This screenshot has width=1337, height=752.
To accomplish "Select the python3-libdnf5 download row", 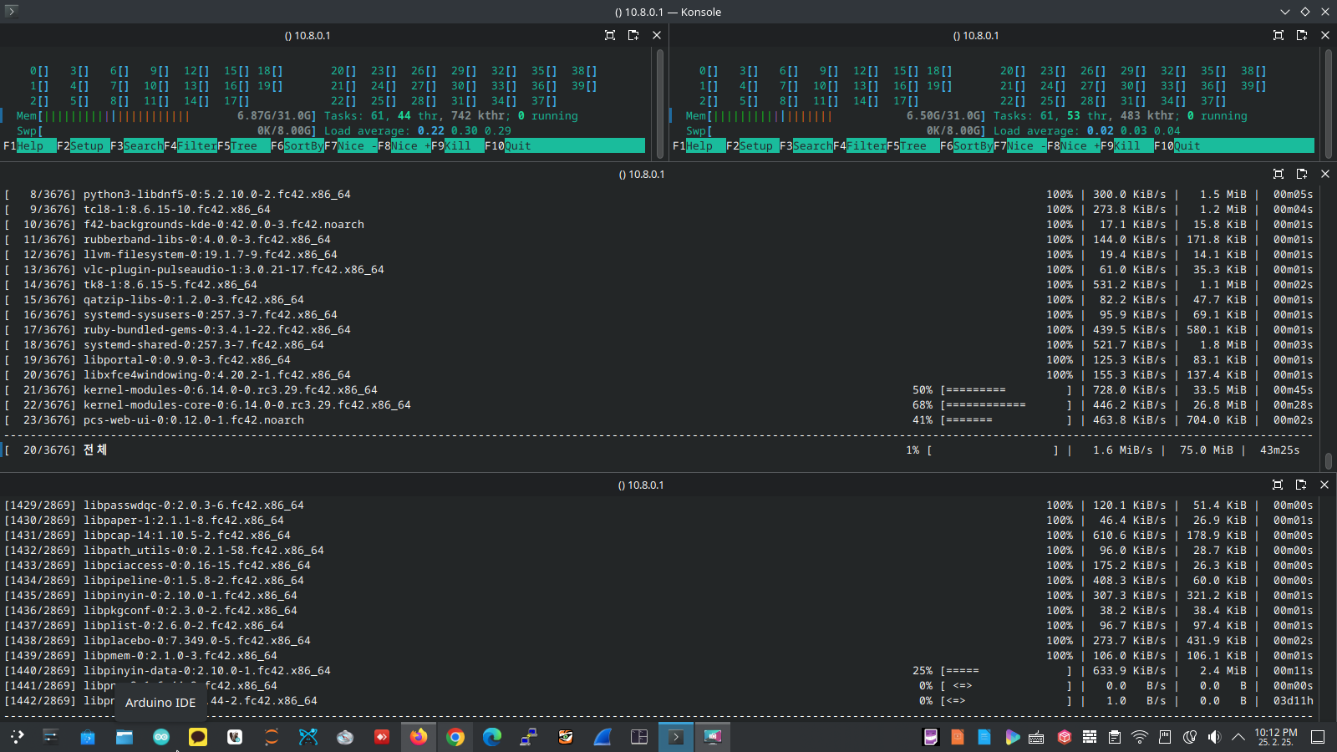I will click(658, 195).
